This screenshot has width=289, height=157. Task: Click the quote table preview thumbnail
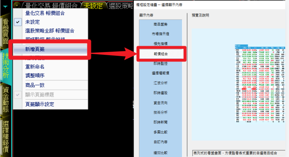click(260, 84)
